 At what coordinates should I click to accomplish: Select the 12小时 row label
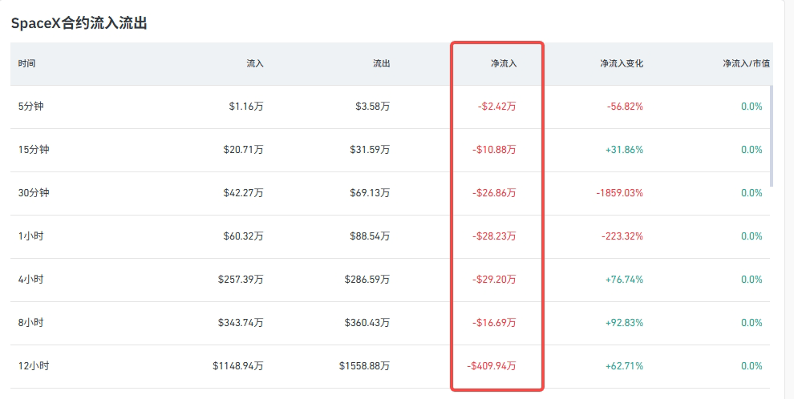pos(34,365)
